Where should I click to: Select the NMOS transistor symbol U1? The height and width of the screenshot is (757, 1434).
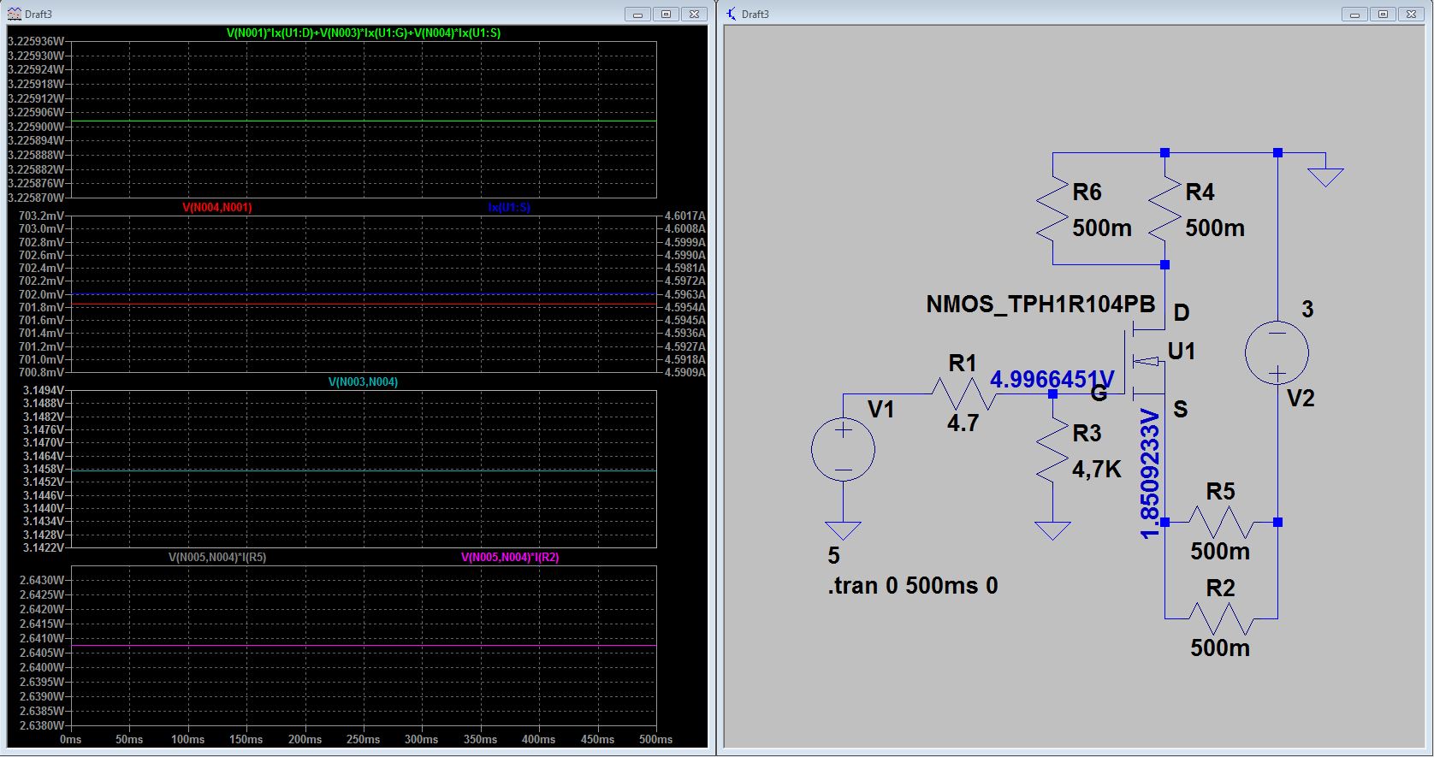(1144, 362)
